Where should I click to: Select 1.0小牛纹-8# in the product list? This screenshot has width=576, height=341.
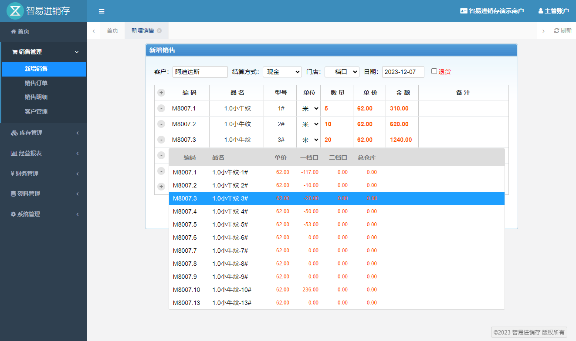click(x=336, y=264)
